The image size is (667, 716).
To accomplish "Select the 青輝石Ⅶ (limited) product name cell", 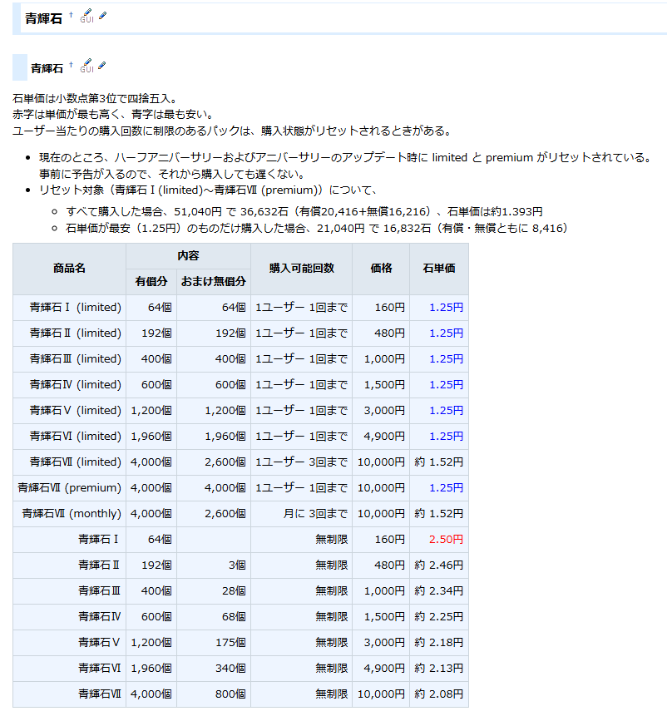I will point(69,462).
